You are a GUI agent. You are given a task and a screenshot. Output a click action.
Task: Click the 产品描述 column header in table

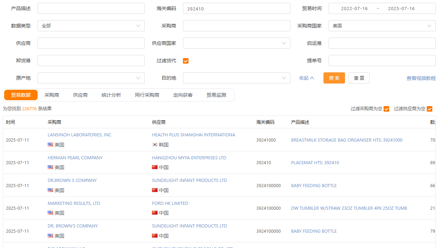(300, 122)
